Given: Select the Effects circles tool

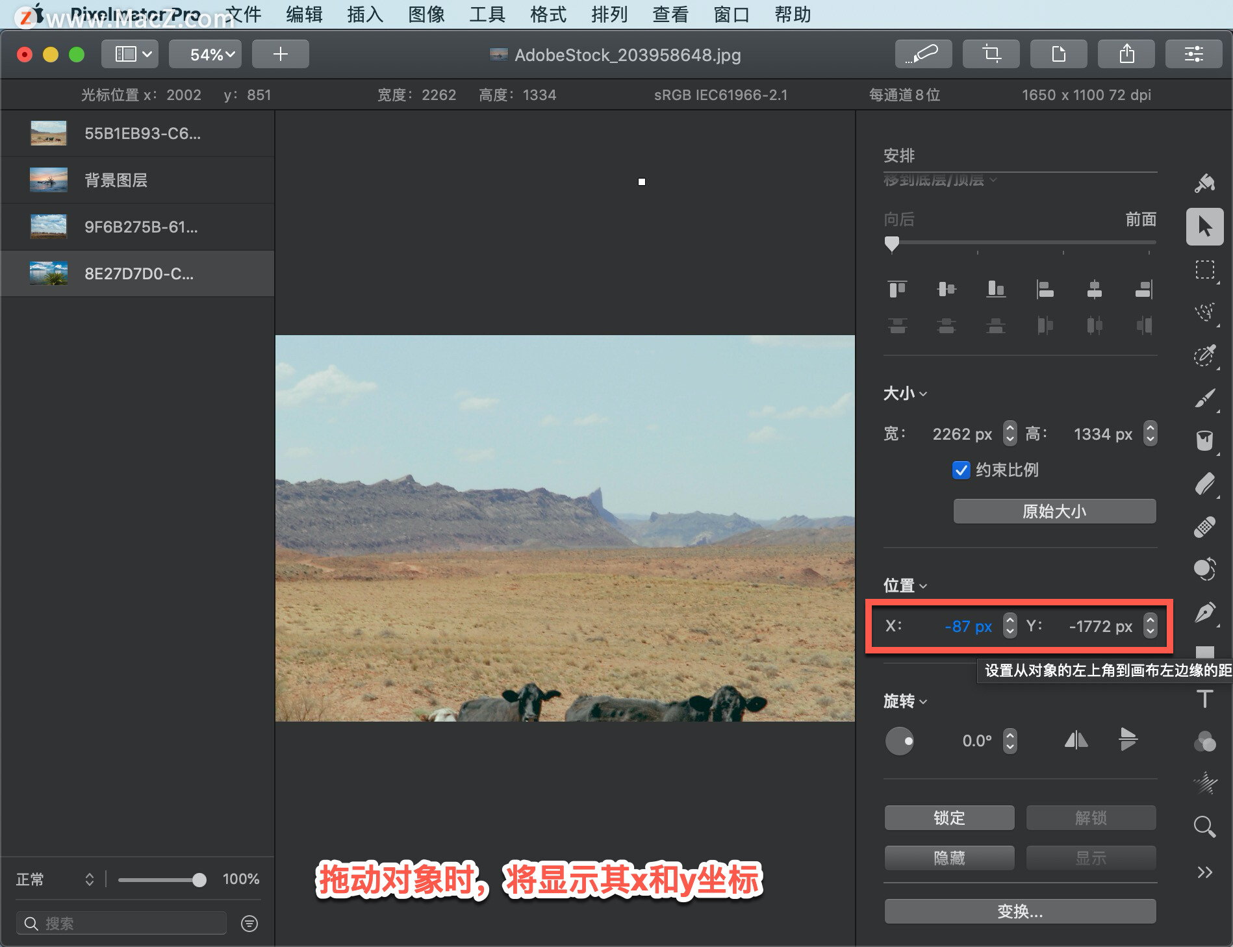Looking at the screenshot, I should (x=1205, y=742).
